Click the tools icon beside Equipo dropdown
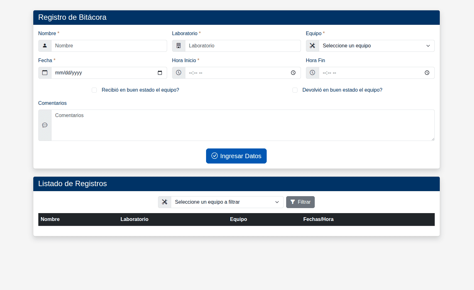The width and height of the screenshot is (474, 290). (x=312, y=46)
